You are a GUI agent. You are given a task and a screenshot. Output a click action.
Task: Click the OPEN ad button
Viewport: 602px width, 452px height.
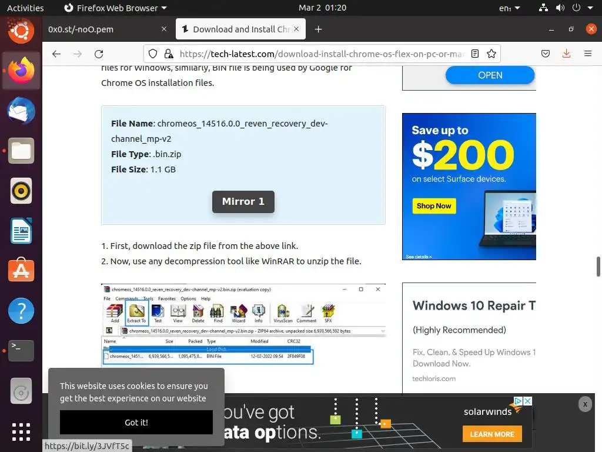coord(490,75)
